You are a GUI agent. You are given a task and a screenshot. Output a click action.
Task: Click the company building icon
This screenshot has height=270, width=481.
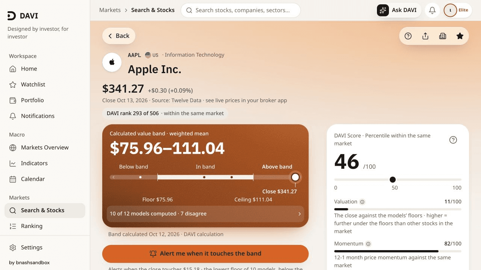[x=443, y=36]
